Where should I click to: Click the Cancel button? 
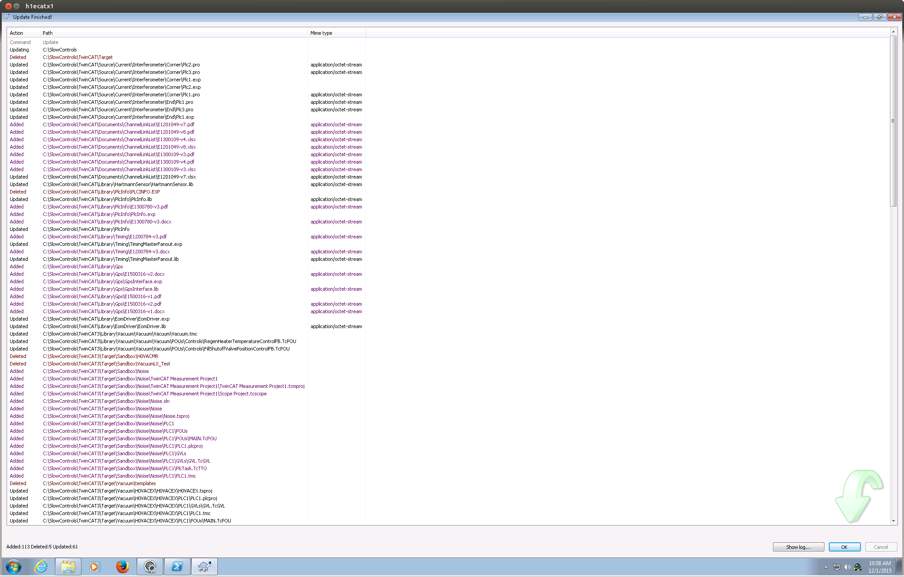coord(881,547)
